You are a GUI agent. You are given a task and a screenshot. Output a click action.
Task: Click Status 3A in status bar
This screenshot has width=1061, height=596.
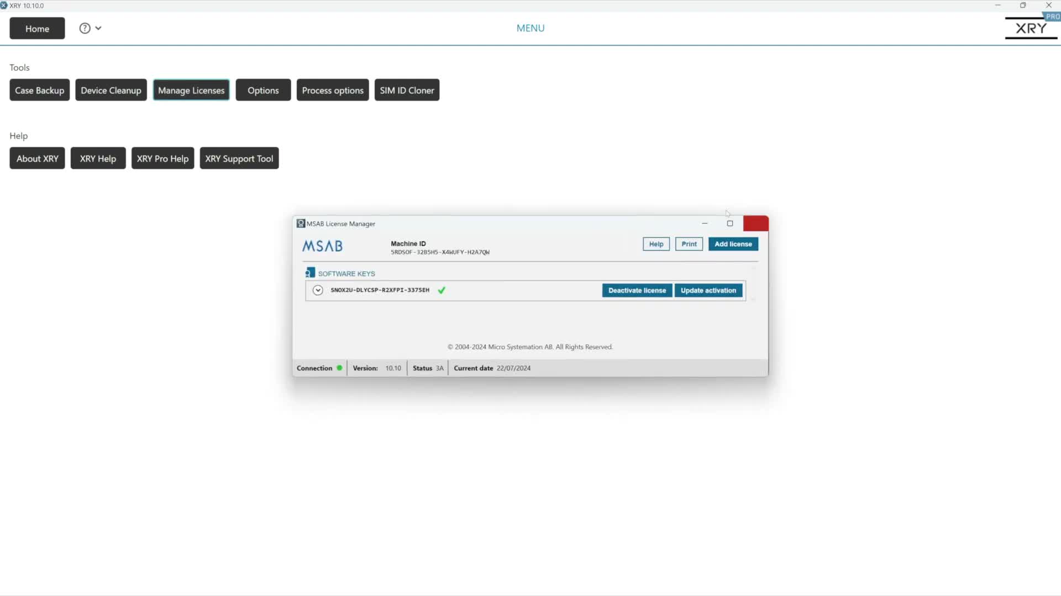tap(428, 368)
